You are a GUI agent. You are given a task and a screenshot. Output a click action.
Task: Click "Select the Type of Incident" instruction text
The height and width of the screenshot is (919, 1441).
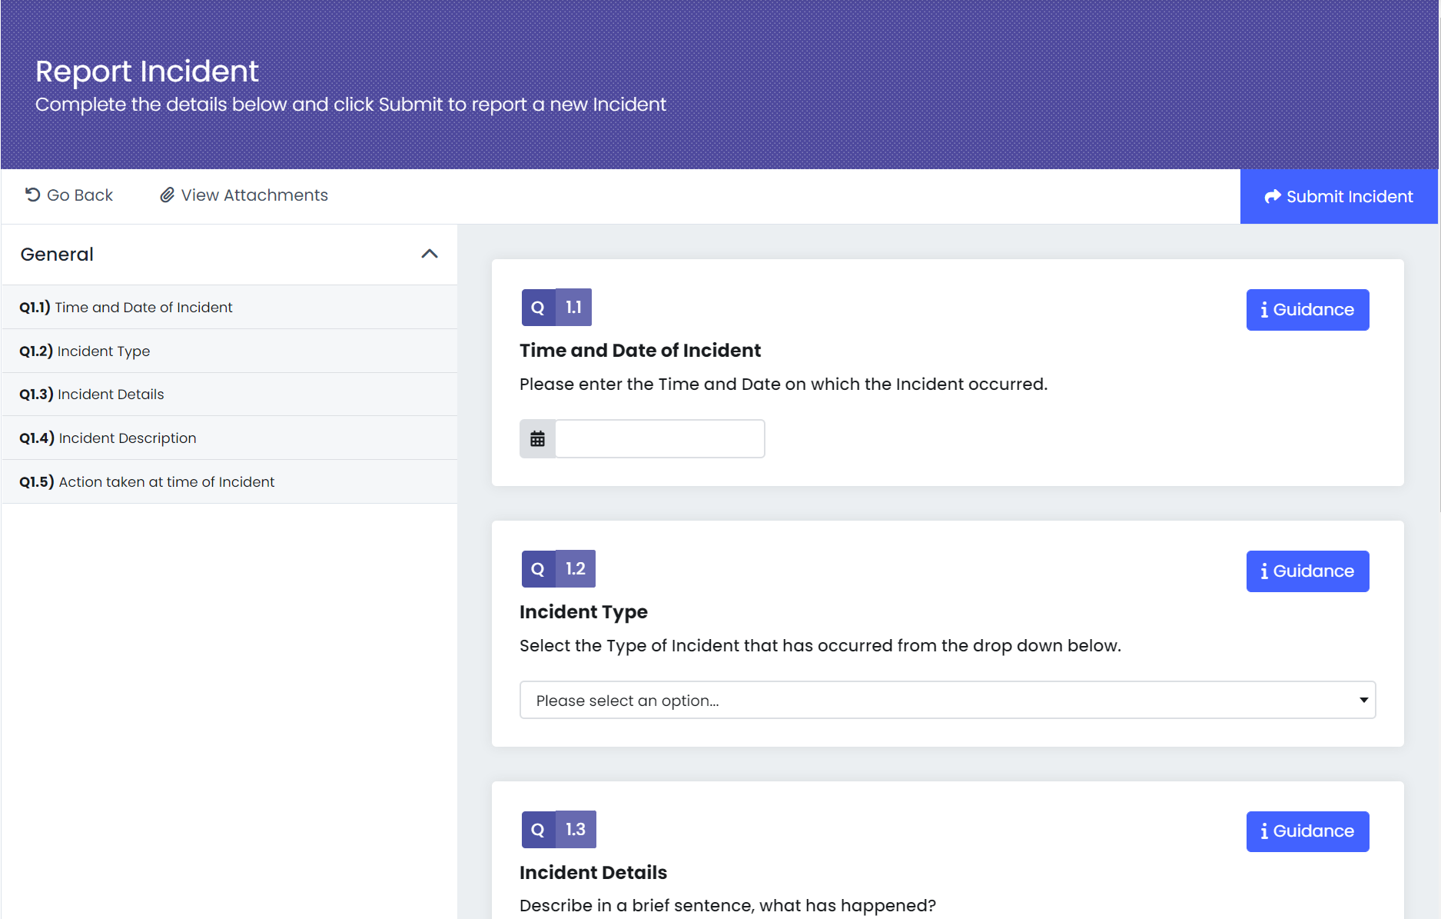tap(820, 646)
